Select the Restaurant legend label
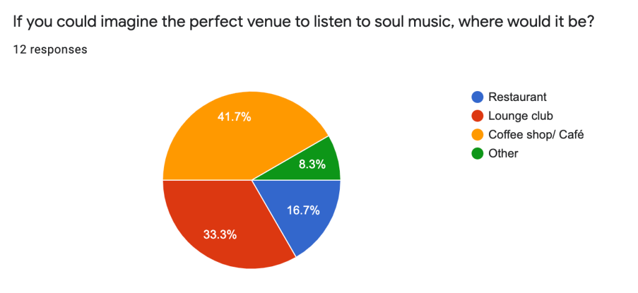This screenshot has width=638, height=293. [x=517, y=97]
